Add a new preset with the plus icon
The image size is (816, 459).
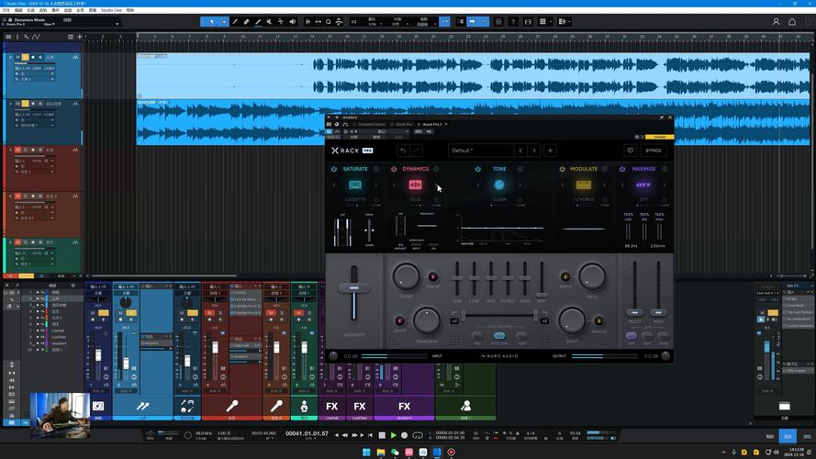coord(550,151)
